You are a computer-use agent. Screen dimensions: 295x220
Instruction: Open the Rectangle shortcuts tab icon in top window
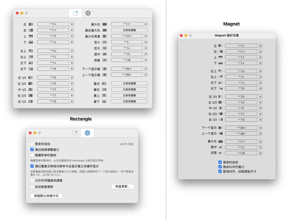pos(76,13)
